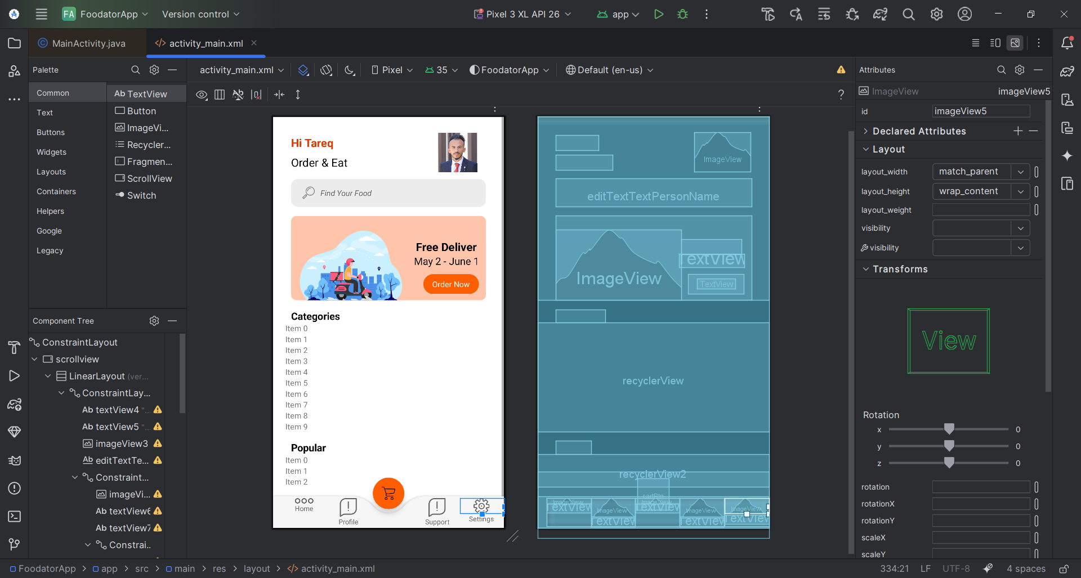1081x578 pixels.
Task: Open the main hamburger menu
Action: [42, 14]
